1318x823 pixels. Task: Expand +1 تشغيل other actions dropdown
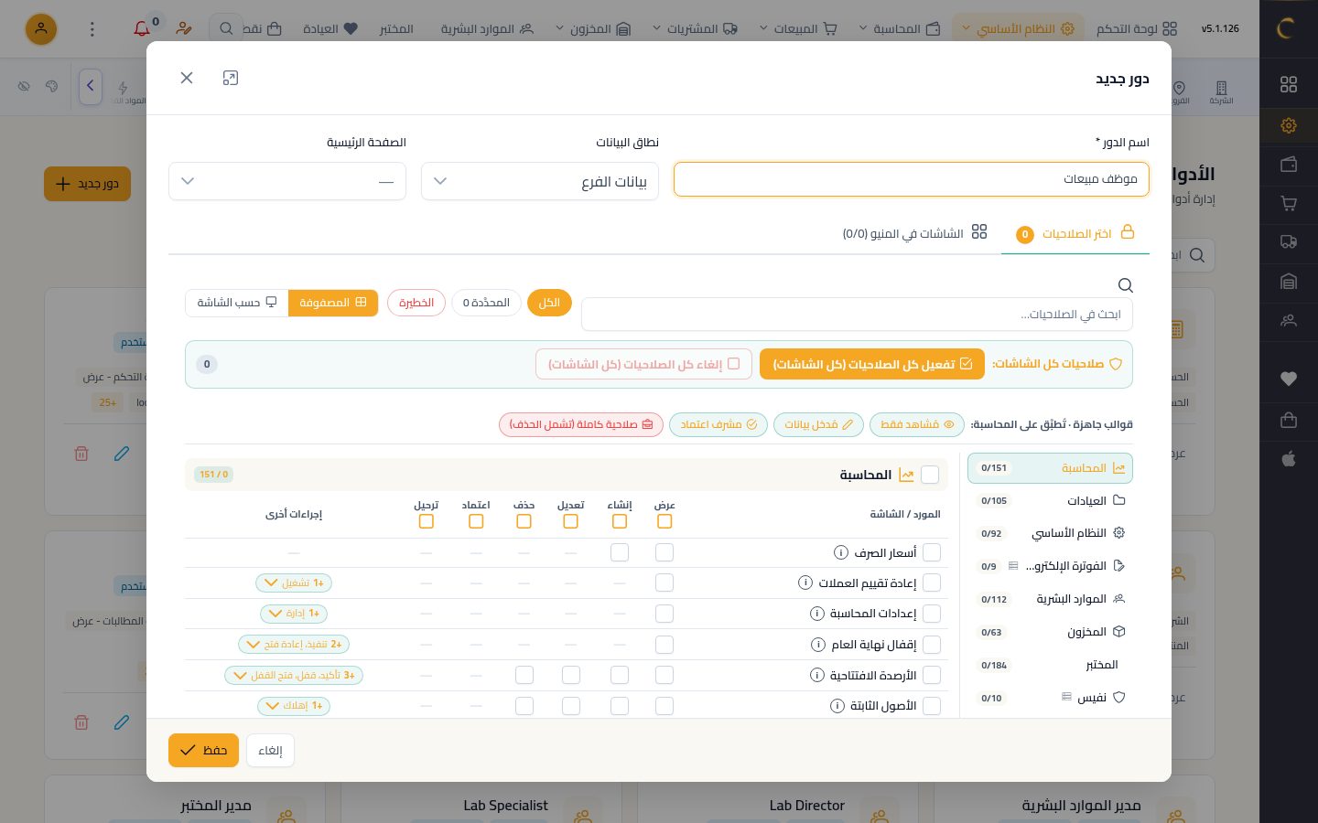coord(294,583)
